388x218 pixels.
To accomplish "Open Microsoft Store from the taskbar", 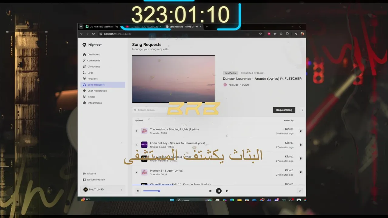I will [247, 200].
